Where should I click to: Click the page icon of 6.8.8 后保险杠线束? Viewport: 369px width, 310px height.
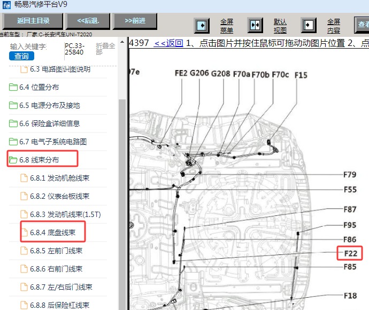[24, 305]
